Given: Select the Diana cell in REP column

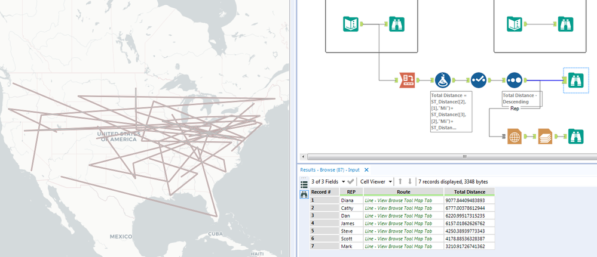Looking at the screenshot, I should (351, 200).
